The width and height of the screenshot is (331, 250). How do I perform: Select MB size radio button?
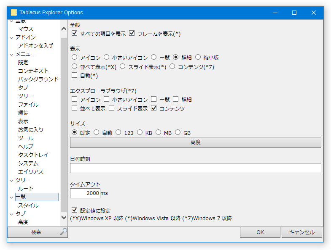158,132
